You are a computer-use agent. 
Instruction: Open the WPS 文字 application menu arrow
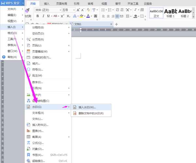pos(23,3)
